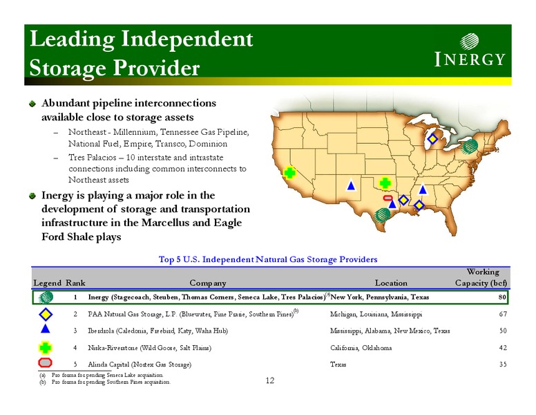Click the capacity value 42
Viewport: 536px width, 415px height.
pyautogui.click(x=503, y=348)
